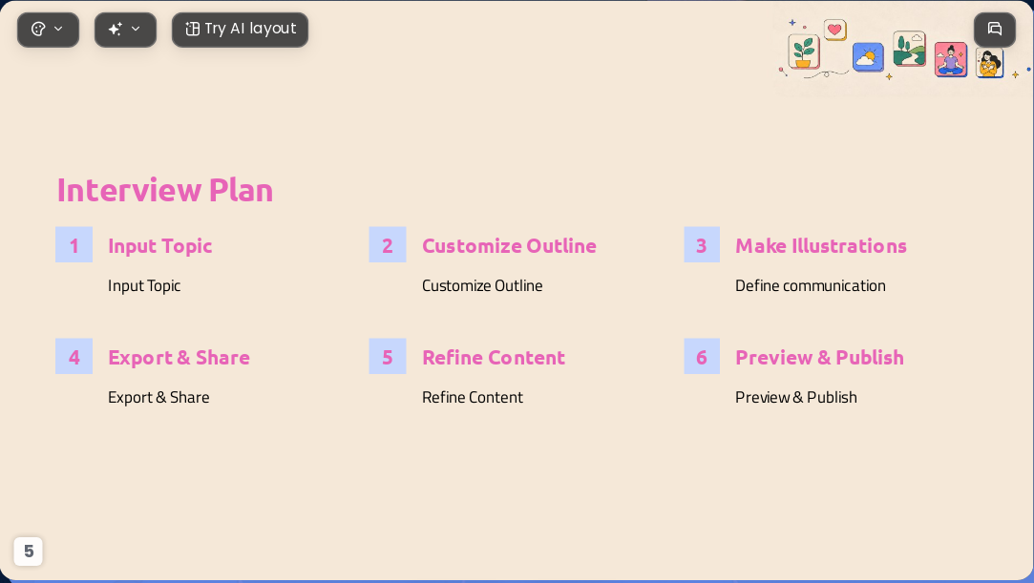Click the numbered box 6
The image size is (1034, 583).
point(702,357)
